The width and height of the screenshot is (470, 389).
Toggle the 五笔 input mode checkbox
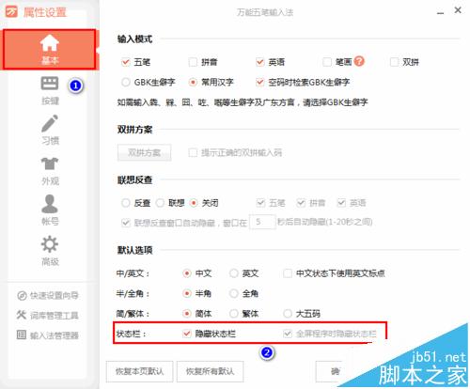pyautogui.click(x=126, y=62)
